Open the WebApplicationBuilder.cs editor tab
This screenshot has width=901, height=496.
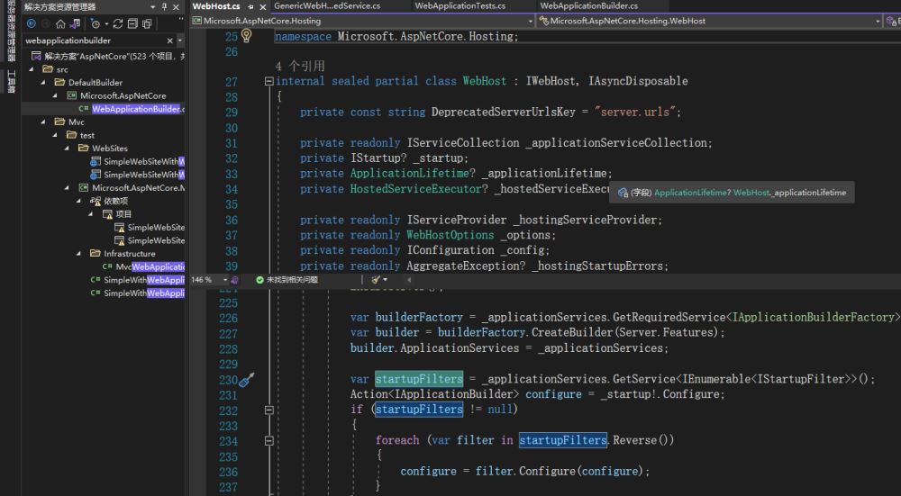pos(589,5)
